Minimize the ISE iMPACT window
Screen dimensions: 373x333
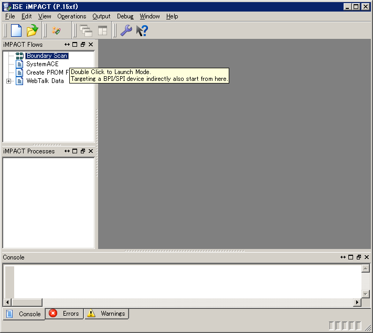pyautogui.click(x=347, y=7)
